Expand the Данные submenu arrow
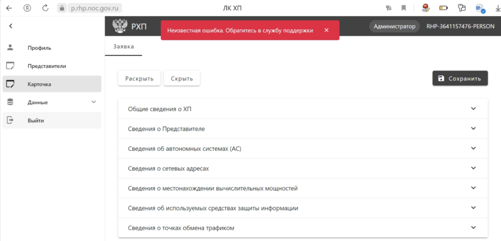This screenshot has width=501, height=241. [94, 102]
